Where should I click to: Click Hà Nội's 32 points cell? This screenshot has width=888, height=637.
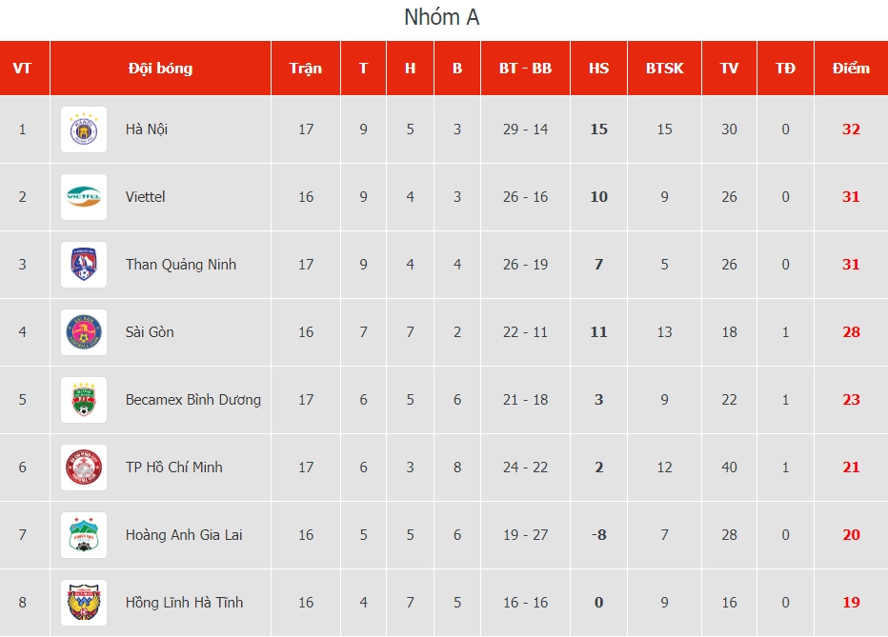(x=851, y=129)
